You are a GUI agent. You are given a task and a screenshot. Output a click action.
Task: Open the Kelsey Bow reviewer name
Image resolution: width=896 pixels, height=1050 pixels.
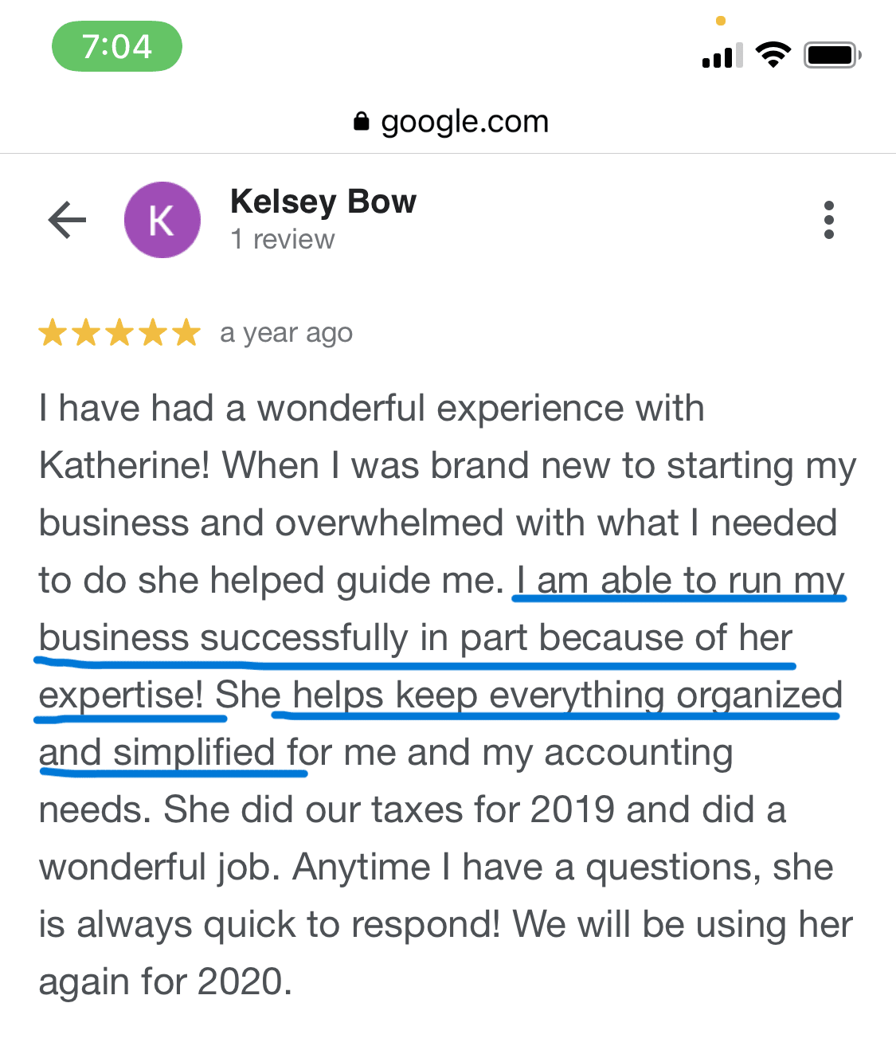[323, 202]
